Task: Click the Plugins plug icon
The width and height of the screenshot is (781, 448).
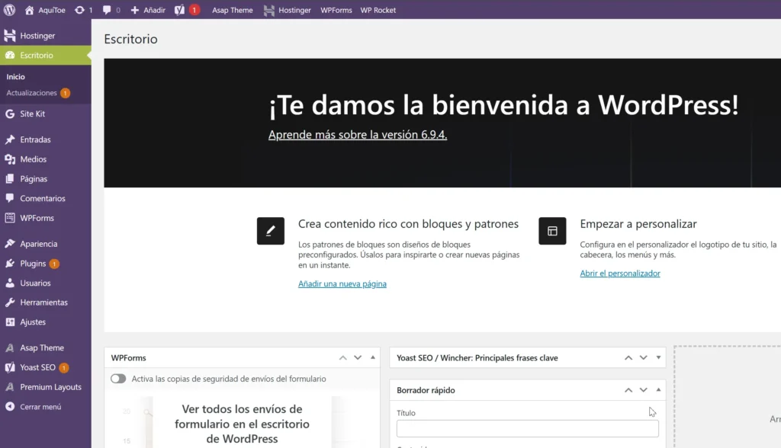Action: click(x=10, y=264)
